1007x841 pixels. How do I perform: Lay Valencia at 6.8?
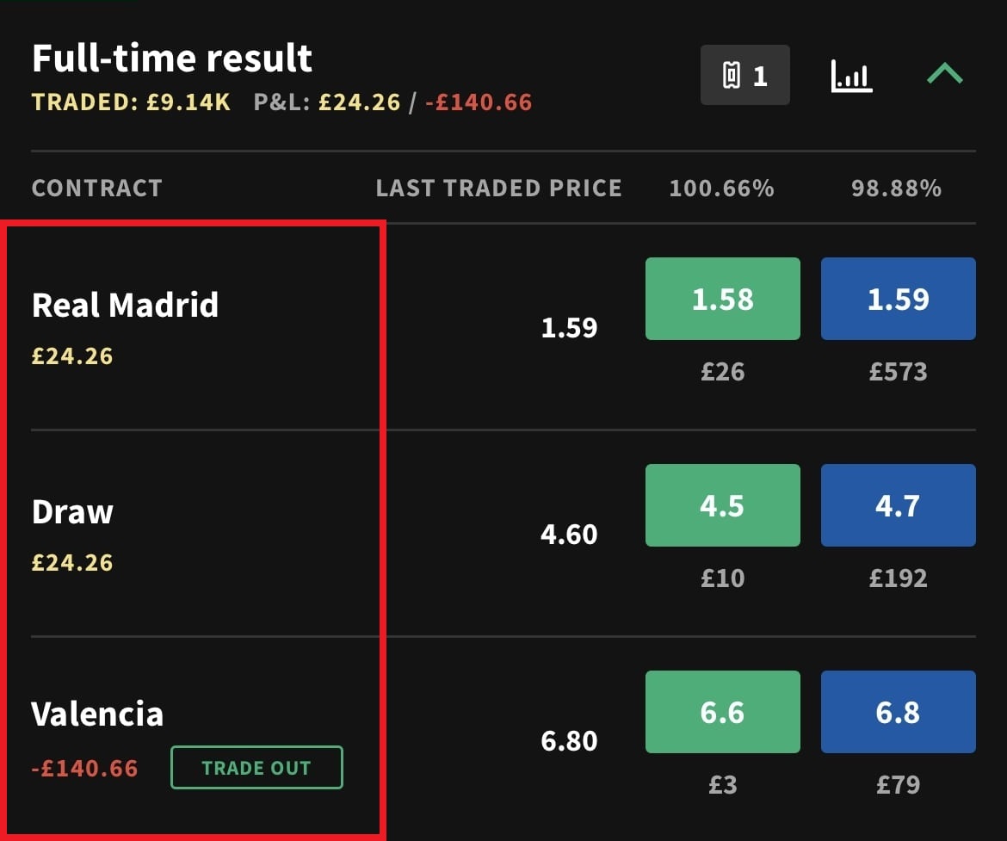(899, 712)
